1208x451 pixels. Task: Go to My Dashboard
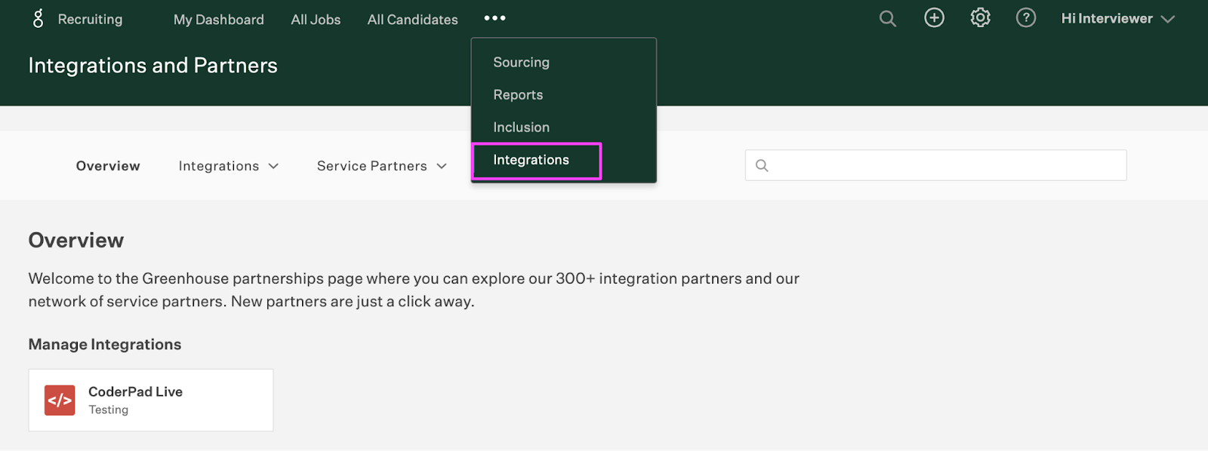point(219,20)
